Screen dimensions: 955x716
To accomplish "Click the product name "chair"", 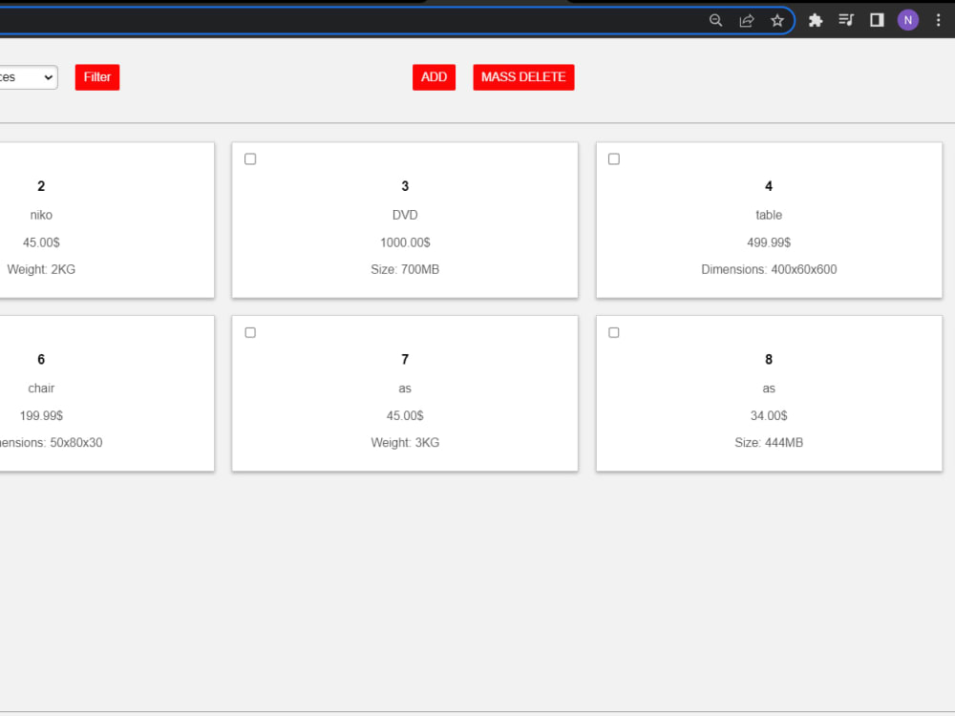I will click(x=41, y=388).
